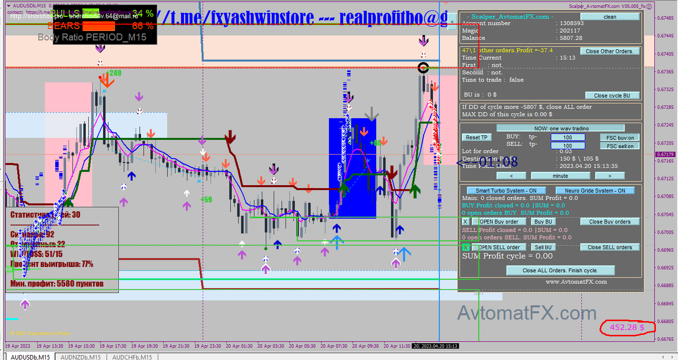This screenshot has width=678, height=360.
Task: Click the 'minute' unit selector button
Action: (x=560, y=176)
